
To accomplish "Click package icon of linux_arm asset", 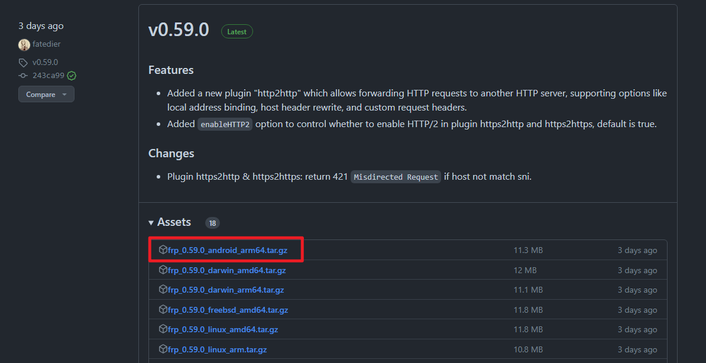I will (163, 349).
